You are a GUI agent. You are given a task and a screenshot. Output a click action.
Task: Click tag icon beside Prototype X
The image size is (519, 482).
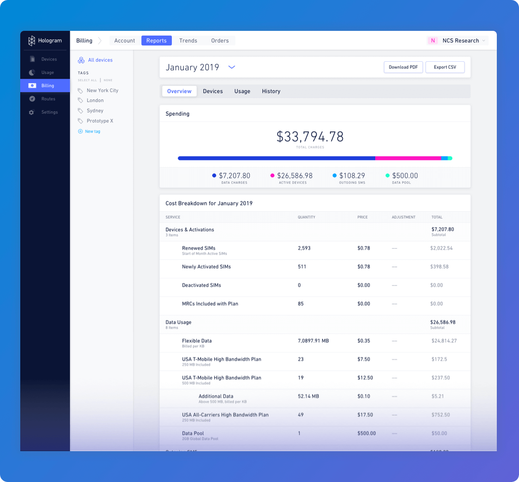(x=80, y=121)
